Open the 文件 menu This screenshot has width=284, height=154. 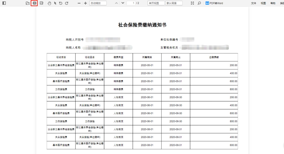coord(253,3)
